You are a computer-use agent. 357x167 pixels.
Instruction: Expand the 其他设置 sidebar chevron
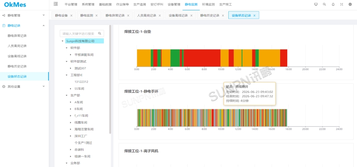44,86
